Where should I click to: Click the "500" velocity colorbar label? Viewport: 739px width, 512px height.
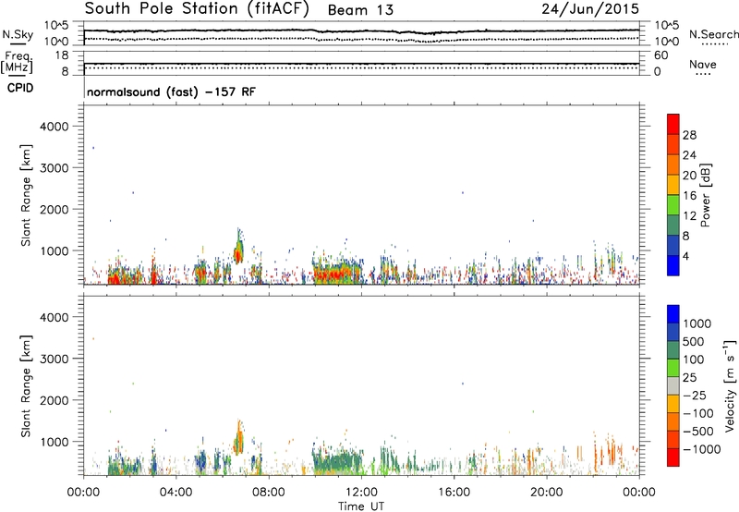[x=694, y=342]
